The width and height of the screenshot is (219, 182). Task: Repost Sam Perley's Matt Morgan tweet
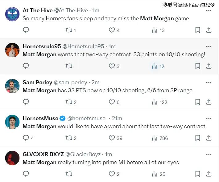(69, 102)
